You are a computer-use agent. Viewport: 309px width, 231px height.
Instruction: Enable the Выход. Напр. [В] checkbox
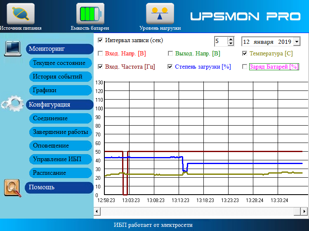(x=170, y=53)
